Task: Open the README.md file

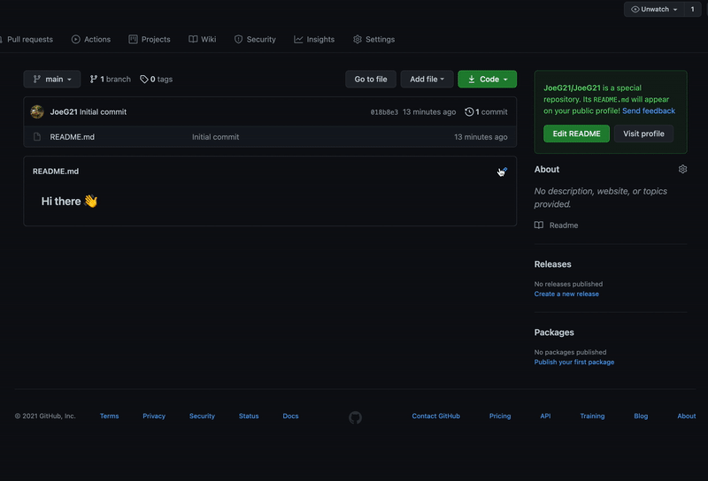Action: pyautogui.click(x=73, y=137)
